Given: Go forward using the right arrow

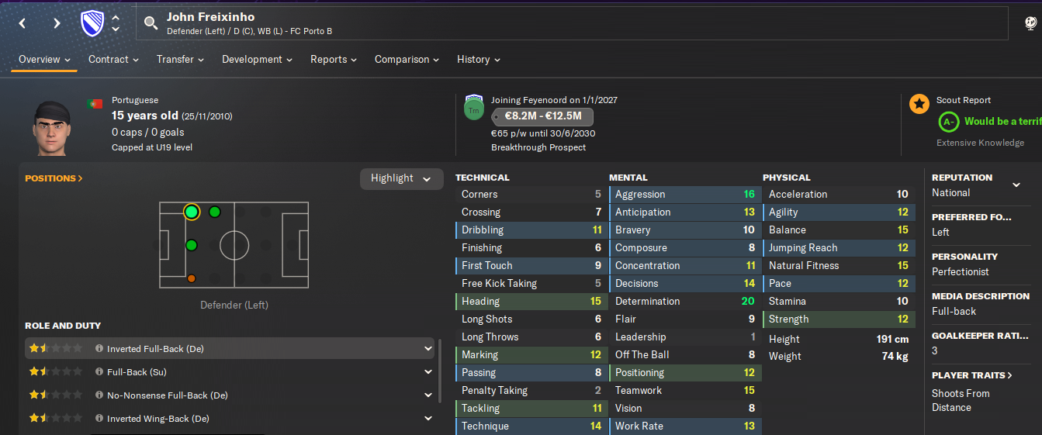Looking at the screenshot, I should [x=57, y=23].
